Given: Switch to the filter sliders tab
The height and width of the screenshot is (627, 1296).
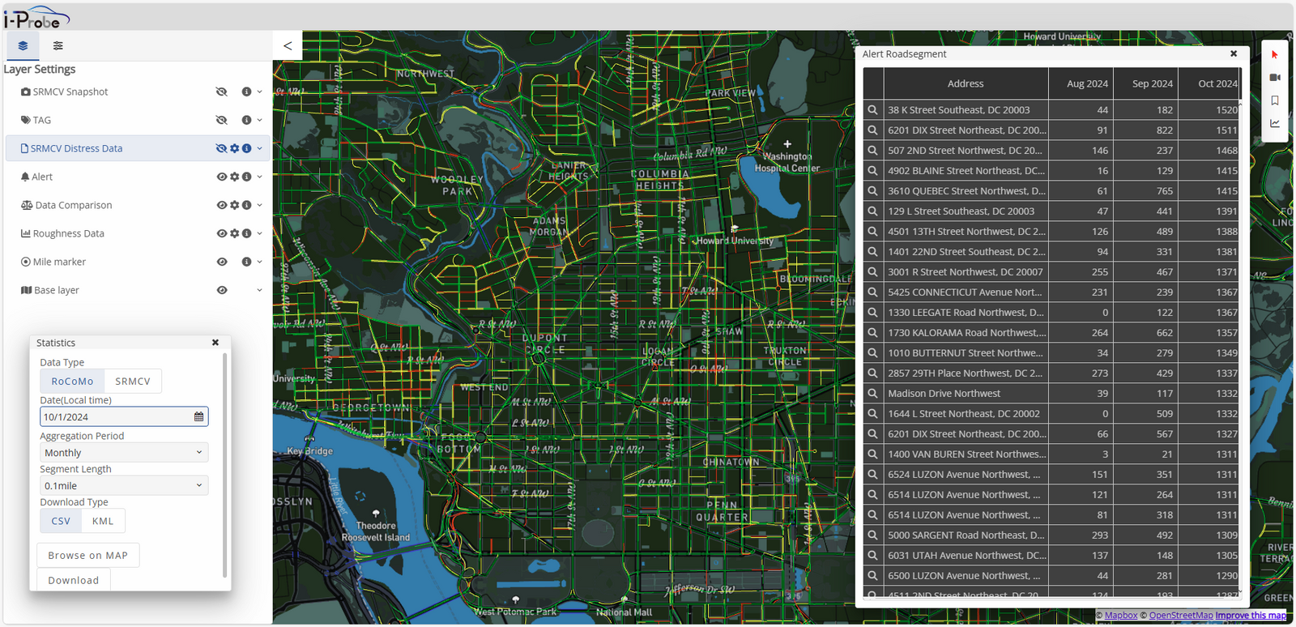Looking at the screenshot, I should pyautogui.click(x=58, y=46).
